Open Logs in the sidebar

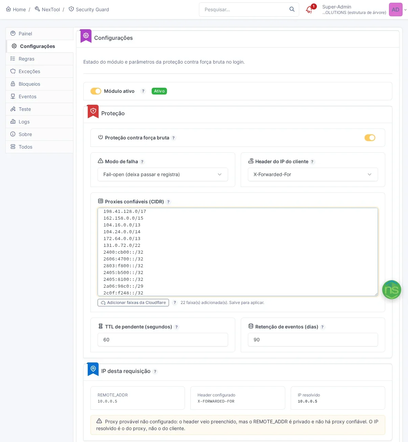pos(39,122)
